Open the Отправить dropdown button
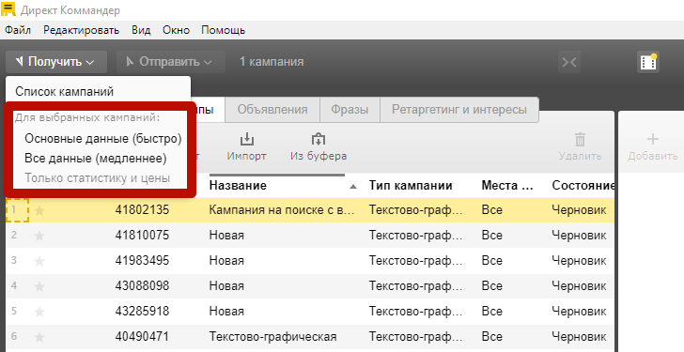Screen dimensions: 684x352 coord(171,62)
